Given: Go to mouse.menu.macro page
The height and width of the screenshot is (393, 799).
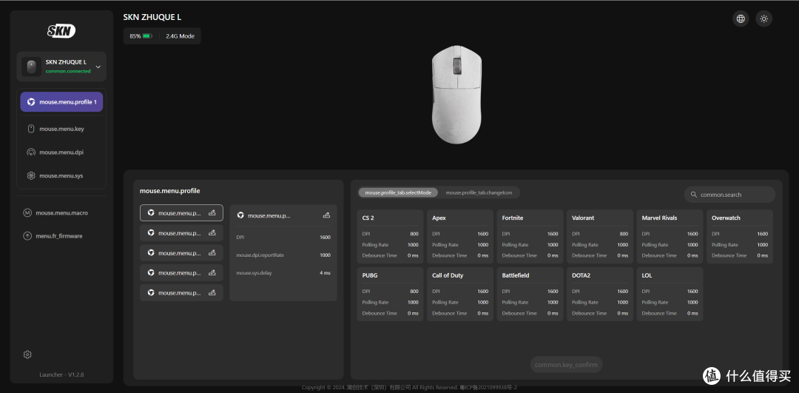Looking at the screenshot, I should [x=61, y=212].
